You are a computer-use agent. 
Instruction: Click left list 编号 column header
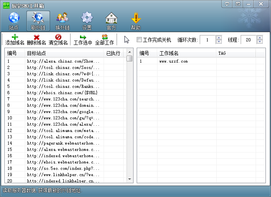click(x=15, y=53)
